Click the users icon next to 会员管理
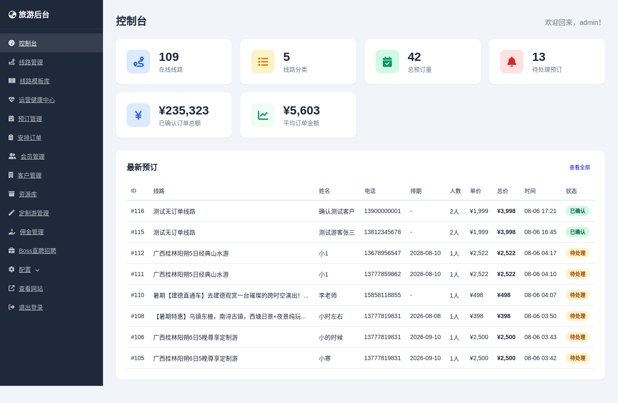Image resolution: width=618 pixels, height=403 pixels. tap(12, 156)
